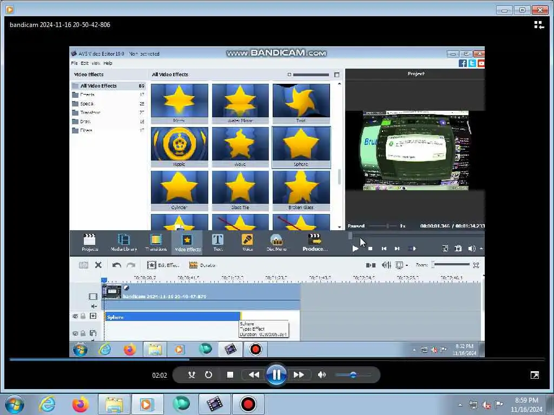This screenshot has width=554, height=415.
Task: Click the Edit Effect button
Action: (x=163, y=265)
